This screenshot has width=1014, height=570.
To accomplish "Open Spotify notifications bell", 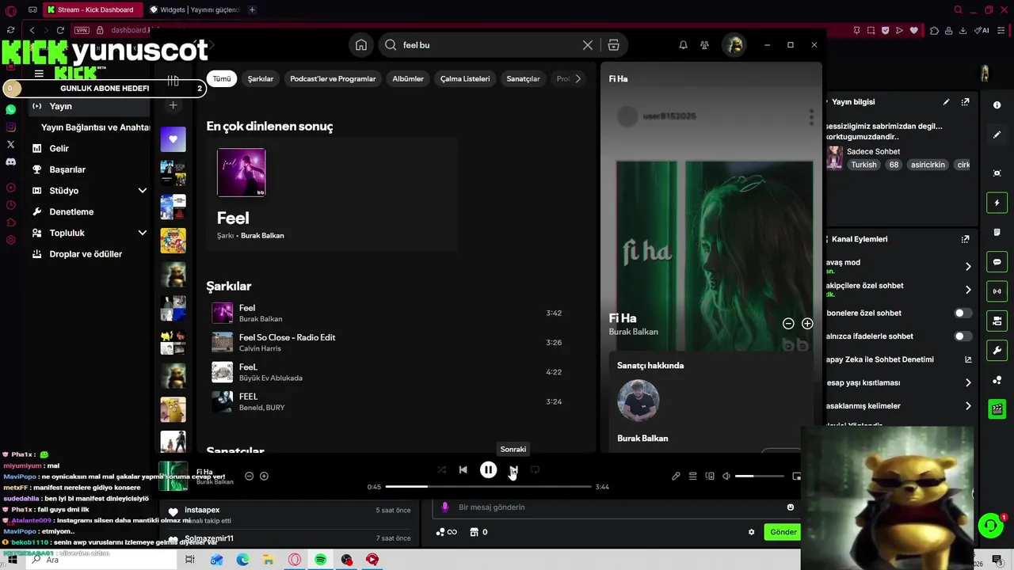I will pos(683,45).
